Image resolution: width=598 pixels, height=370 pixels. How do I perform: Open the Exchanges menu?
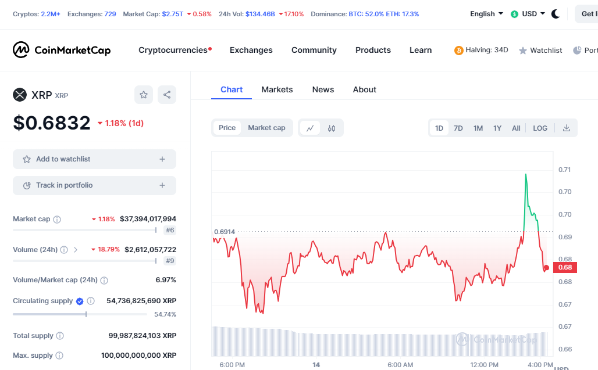pos(251,51)
